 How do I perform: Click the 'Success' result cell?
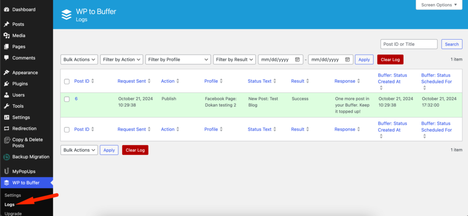300,98
